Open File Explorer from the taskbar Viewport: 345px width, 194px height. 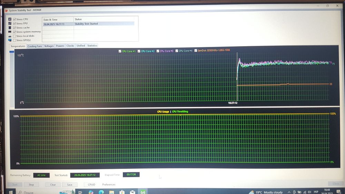tap(111, 192)
